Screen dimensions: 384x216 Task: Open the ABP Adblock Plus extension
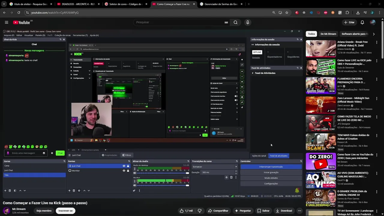(325, 13)
